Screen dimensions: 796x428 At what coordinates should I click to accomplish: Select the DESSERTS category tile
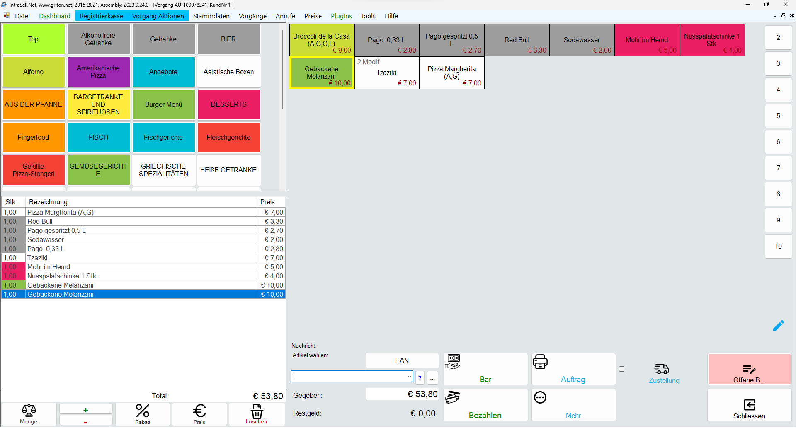pos(229,104)
